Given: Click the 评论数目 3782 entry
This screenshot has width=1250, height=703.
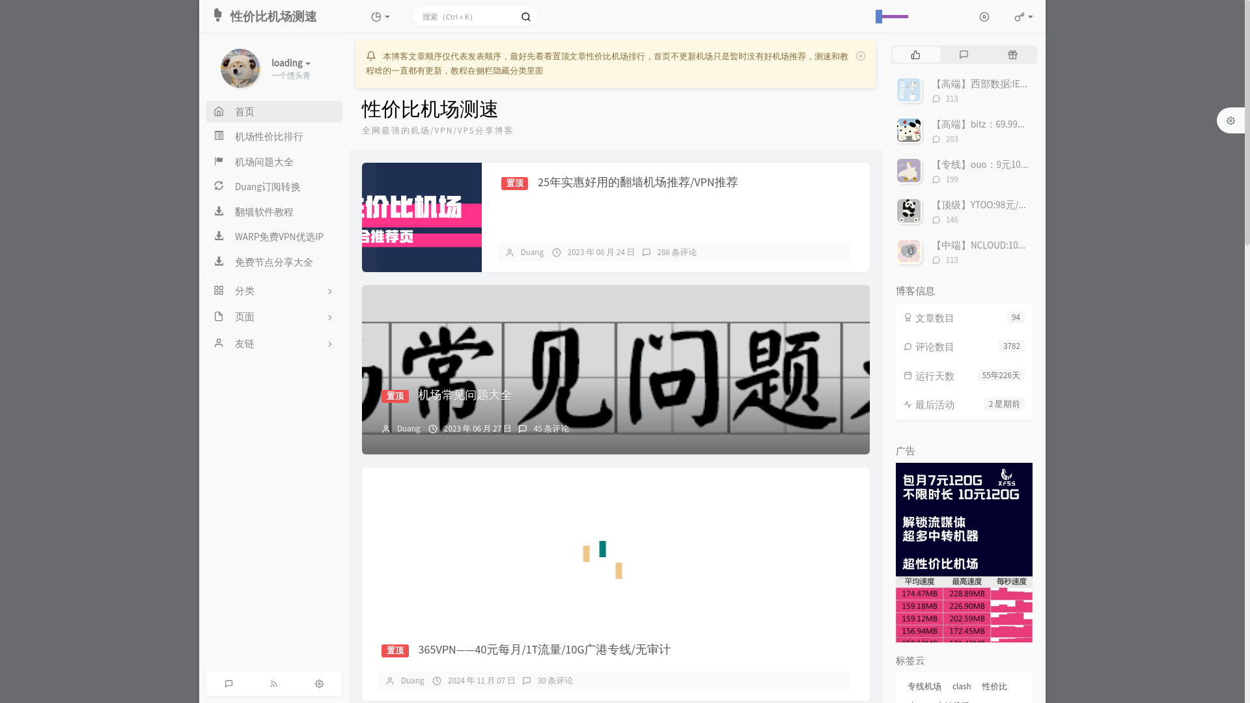Looking at the screenshot, I should point(964,347).
